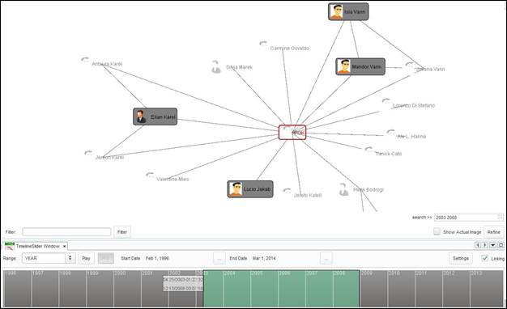Select the Lucio Jakab avatar node
Viewport: 507px width, 309px height.
[x=250, y=189]
